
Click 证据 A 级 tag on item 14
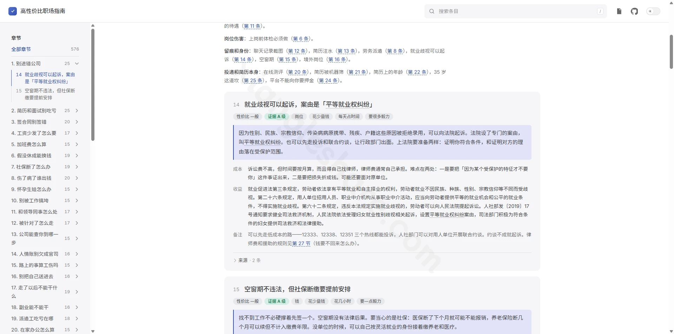click(x=277, y=117)
